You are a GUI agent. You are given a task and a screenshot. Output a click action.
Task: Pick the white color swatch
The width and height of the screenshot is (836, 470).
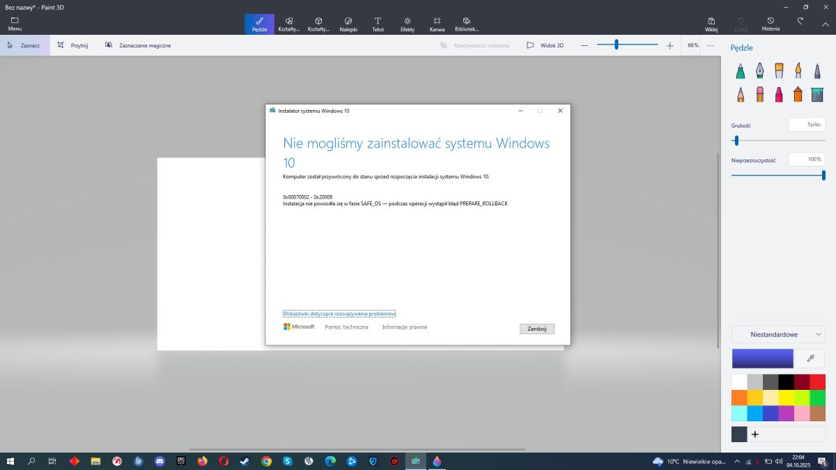click(x=739, y=382)
